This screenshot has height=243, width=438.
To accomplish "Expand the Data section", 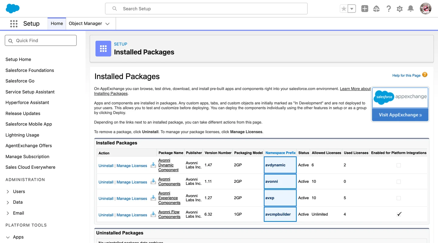I will [x=8, y=202].
